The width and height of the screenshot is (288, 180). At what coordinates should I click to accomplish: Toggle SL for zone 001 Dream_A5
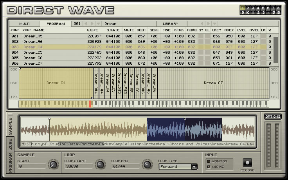point(207,36)
